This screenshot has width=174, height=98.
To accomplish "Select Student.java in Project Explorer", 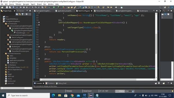I will (15, 47).
